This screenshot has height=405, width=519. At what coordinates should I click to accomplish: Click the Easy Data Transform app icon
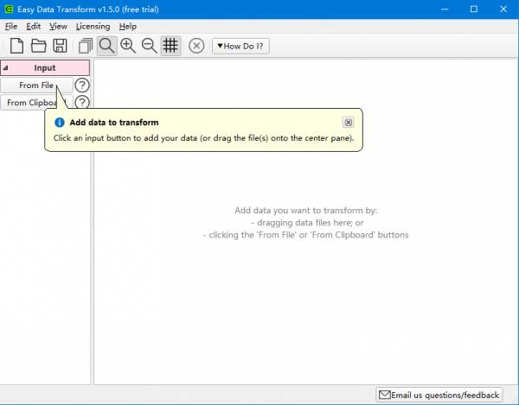[9, 9]
